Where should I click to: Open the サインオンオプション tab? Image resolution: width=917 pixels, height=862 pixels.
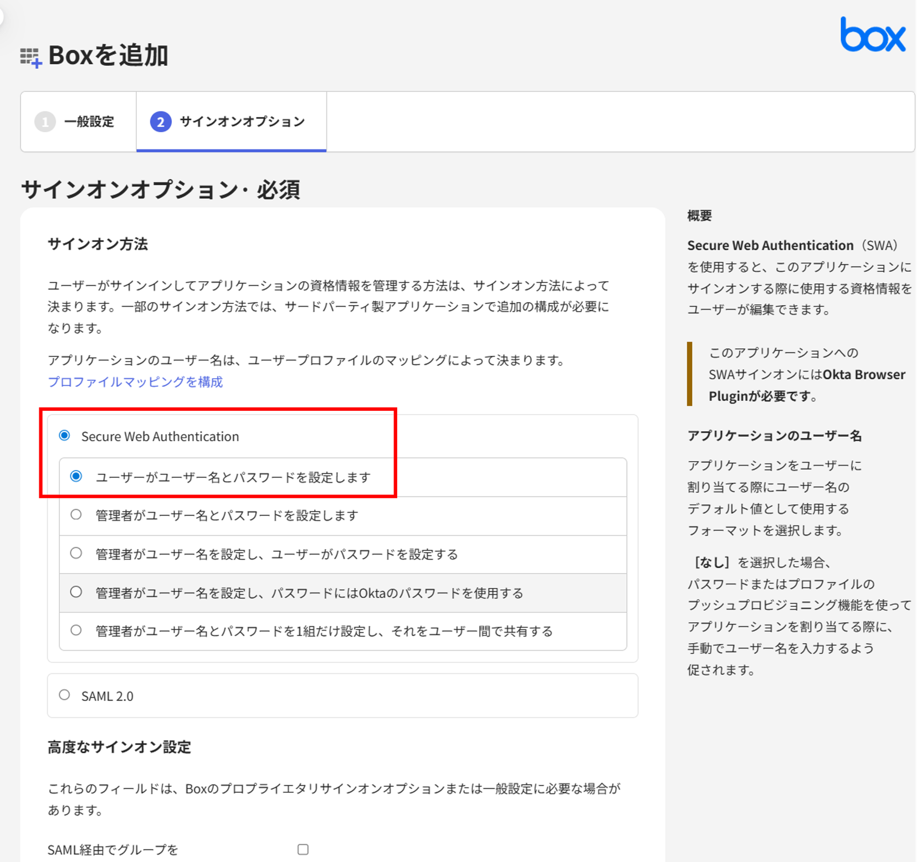pyautogui.click(x=242, y=122)
